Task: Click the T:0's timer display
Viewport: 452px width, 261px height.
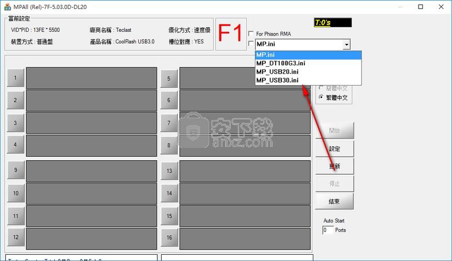Action: click(x=333, y=22)
